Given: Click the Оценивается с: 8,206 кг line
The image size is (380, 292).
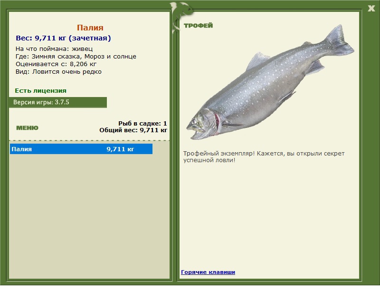Looking at the screenshot, I should (x=56, y=64).
